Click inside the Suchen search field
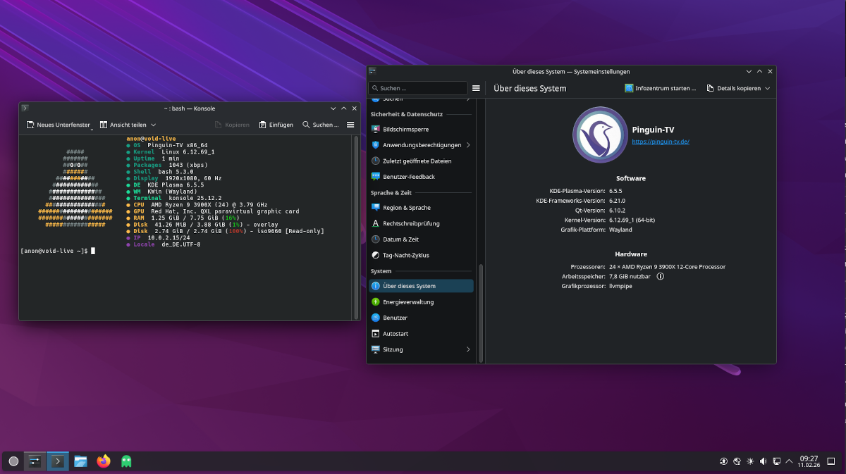The width and height of the screenshot is (846, 474). pyautogui.click(x=417, y=88)
